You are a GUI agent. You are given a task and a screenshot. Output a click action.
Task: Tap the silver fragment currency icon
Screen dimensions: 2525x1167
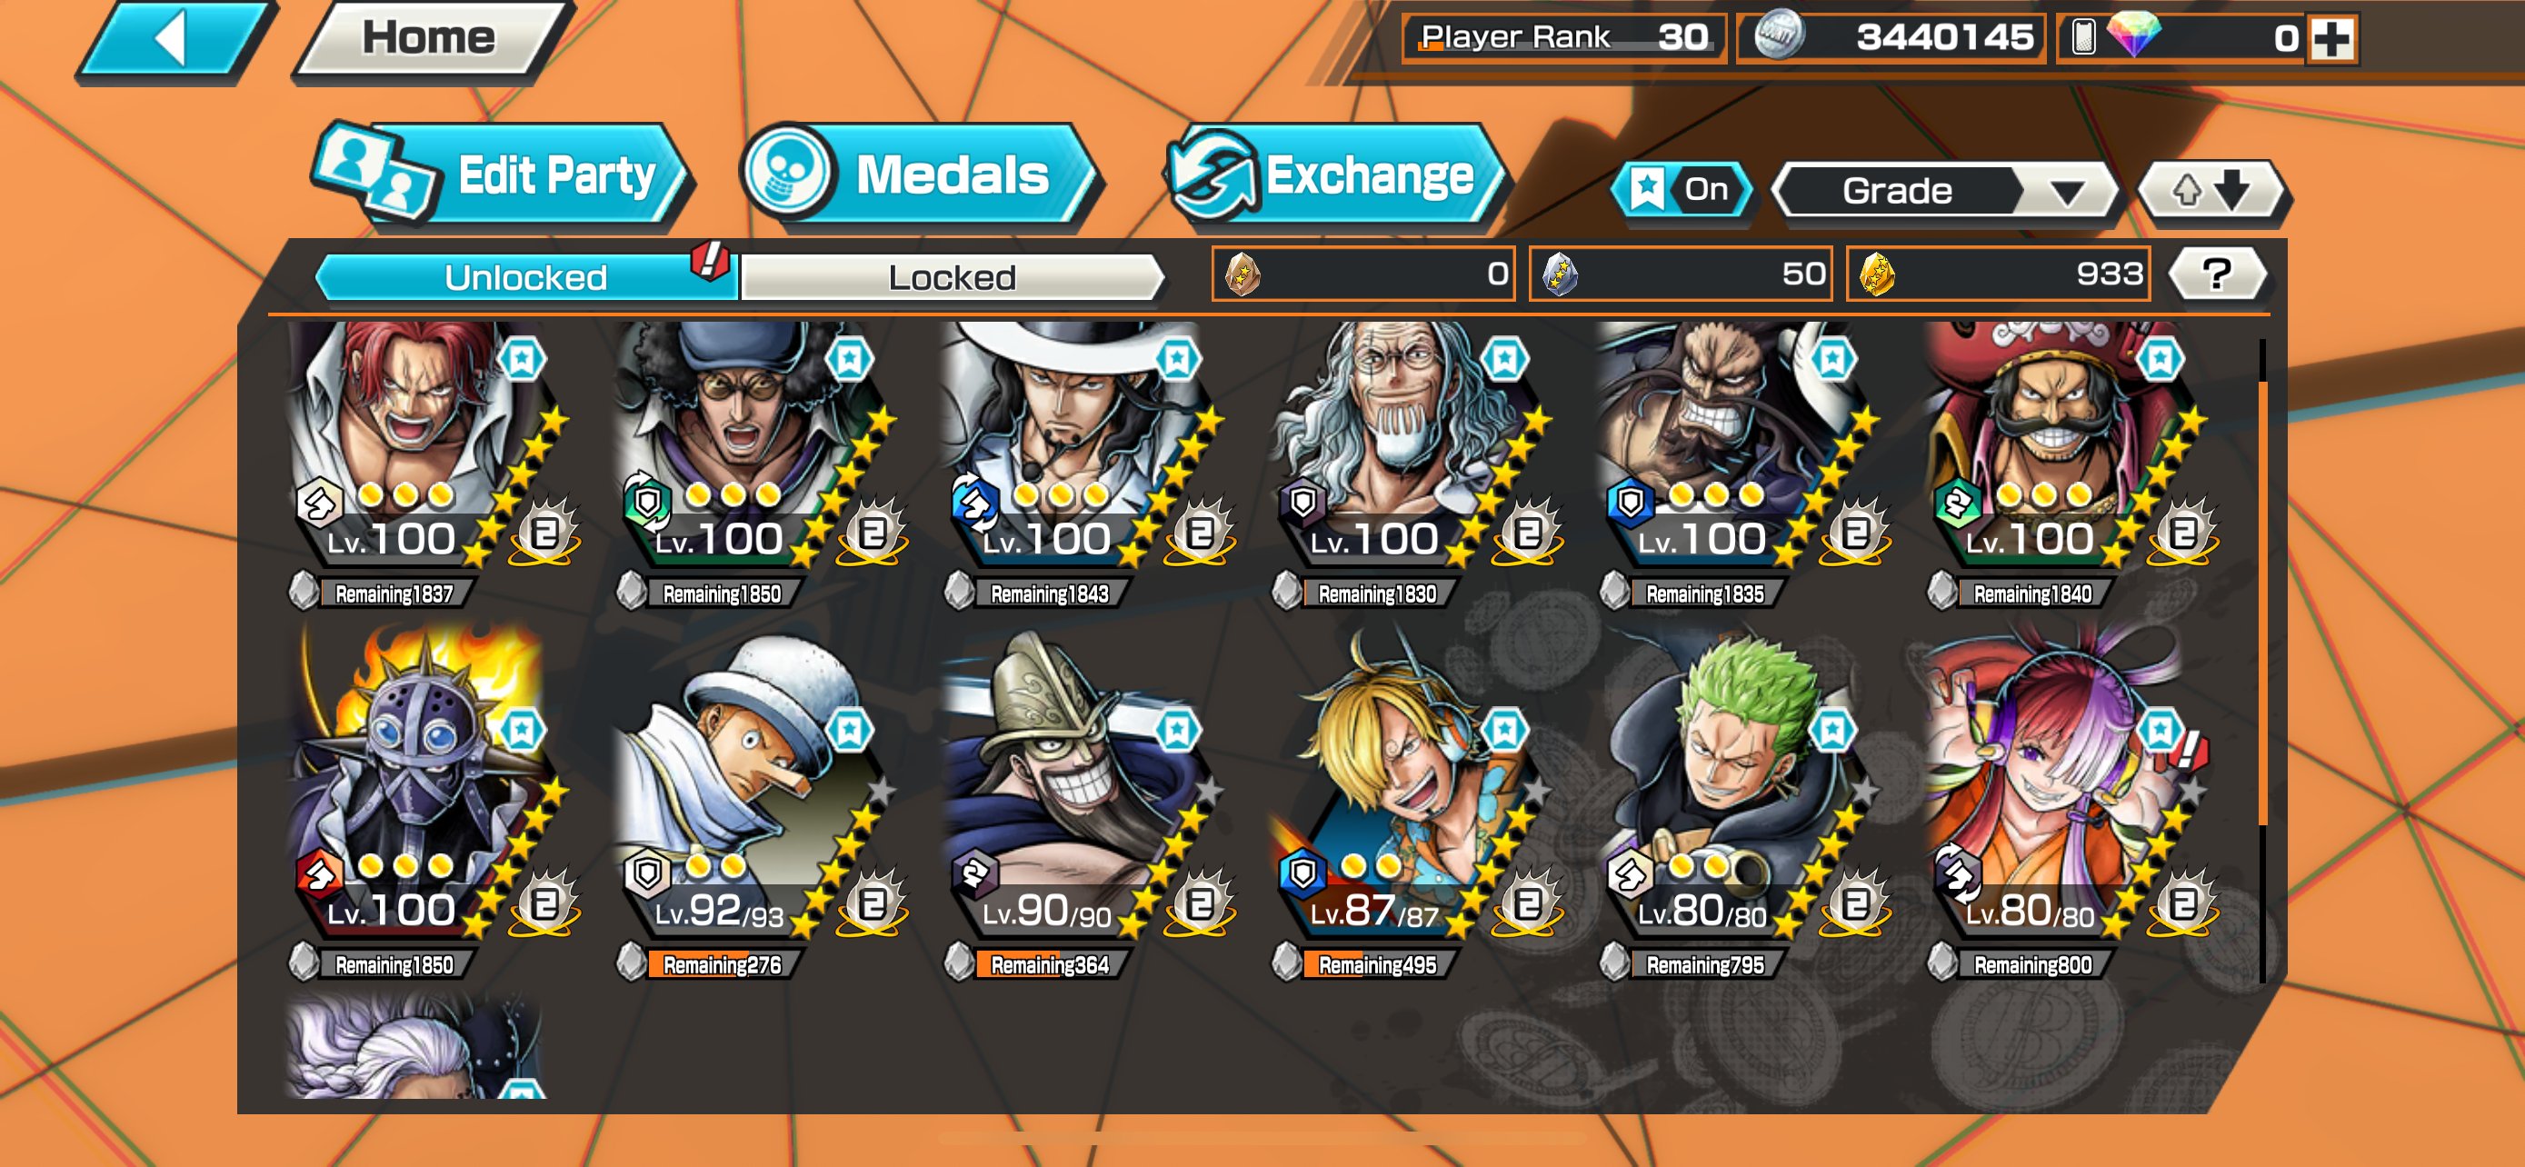pos(1559,274)
